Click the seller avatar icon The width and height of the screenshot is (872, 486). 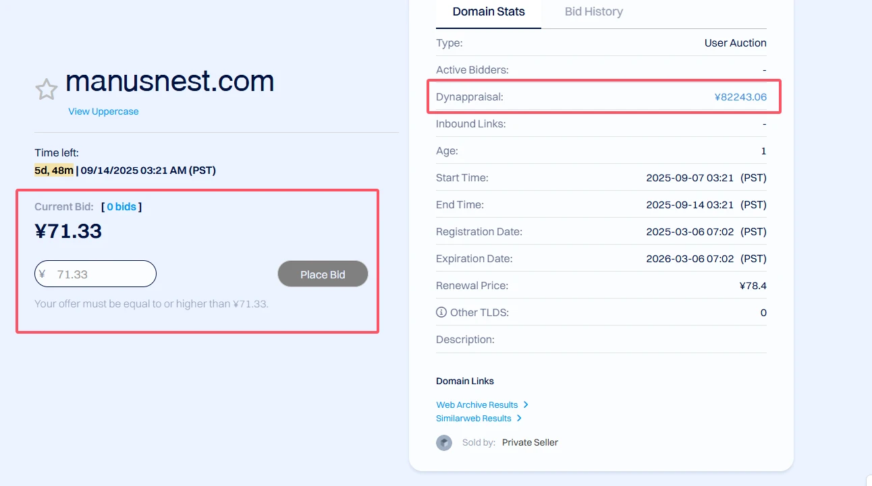(444, 443)
